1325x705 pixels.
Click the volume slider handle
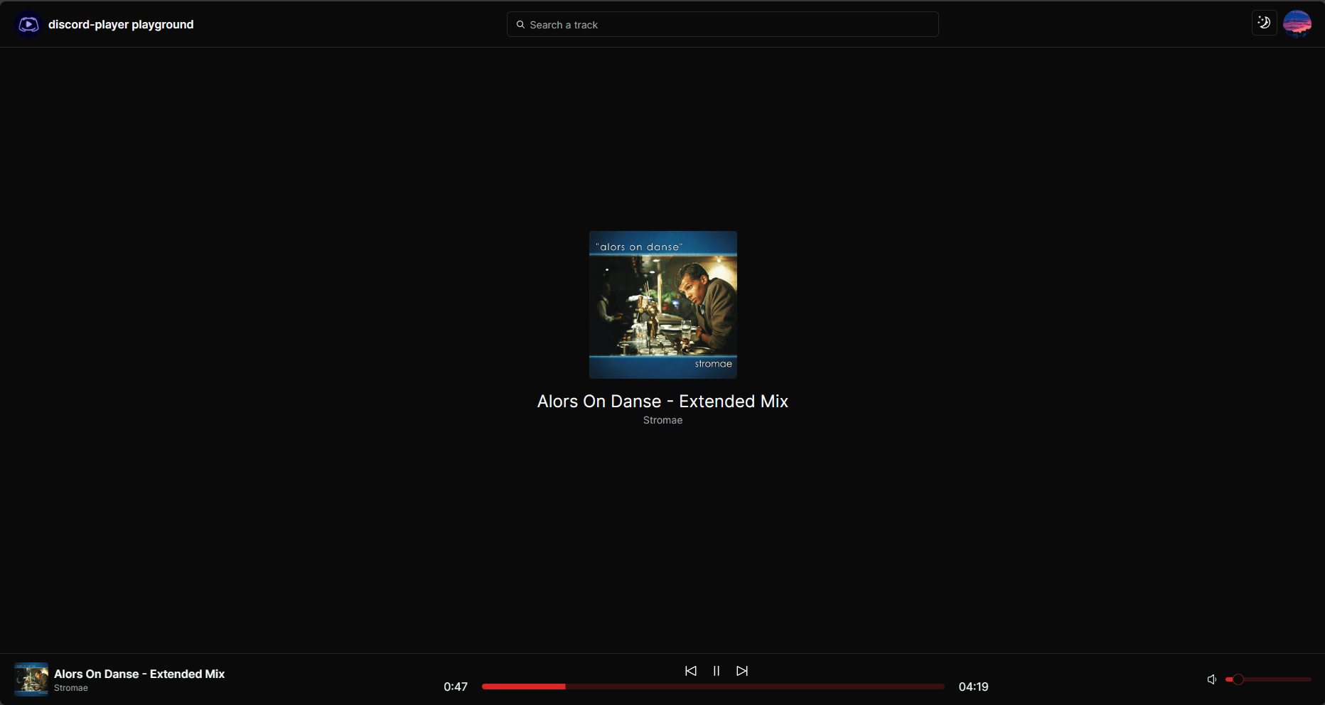point(1238,679)
